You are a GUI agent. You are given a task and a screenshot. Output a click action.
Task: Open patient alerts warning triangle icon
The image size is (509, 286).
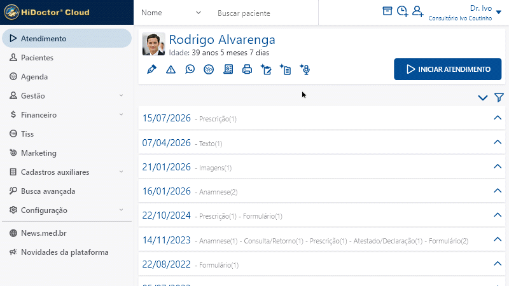[x=171, y=69]
